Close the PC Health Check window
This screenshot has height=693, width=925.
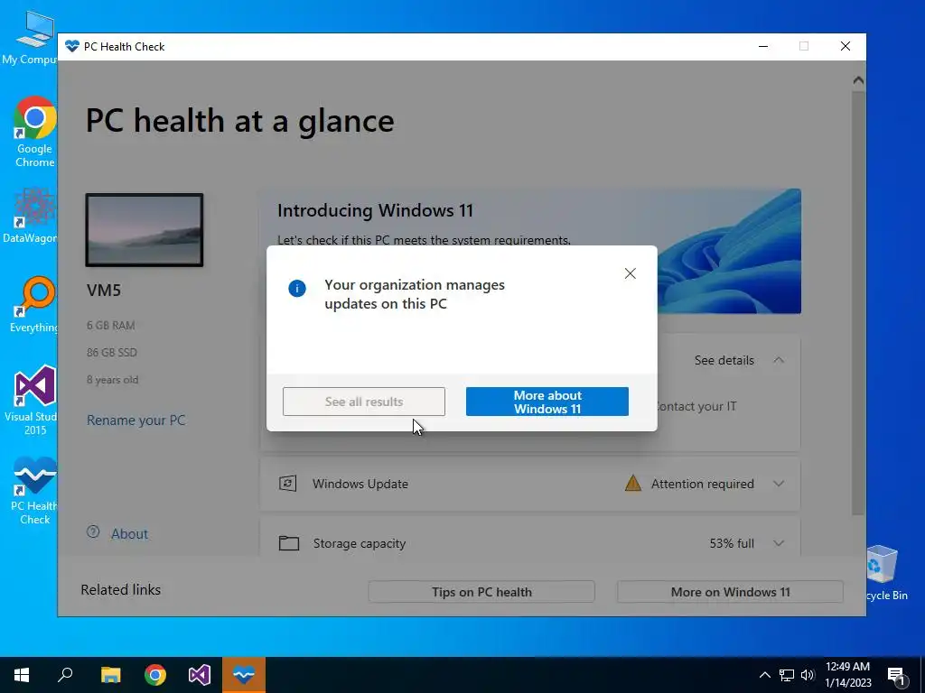tap(846, 47)
